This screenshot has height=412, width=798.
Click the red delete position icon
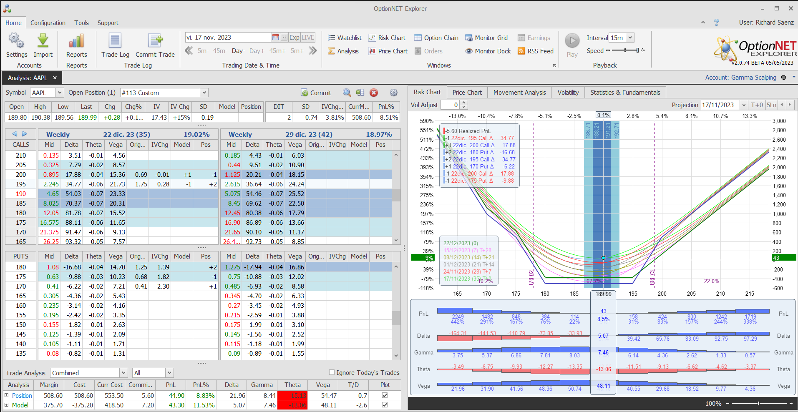(374, 93)
